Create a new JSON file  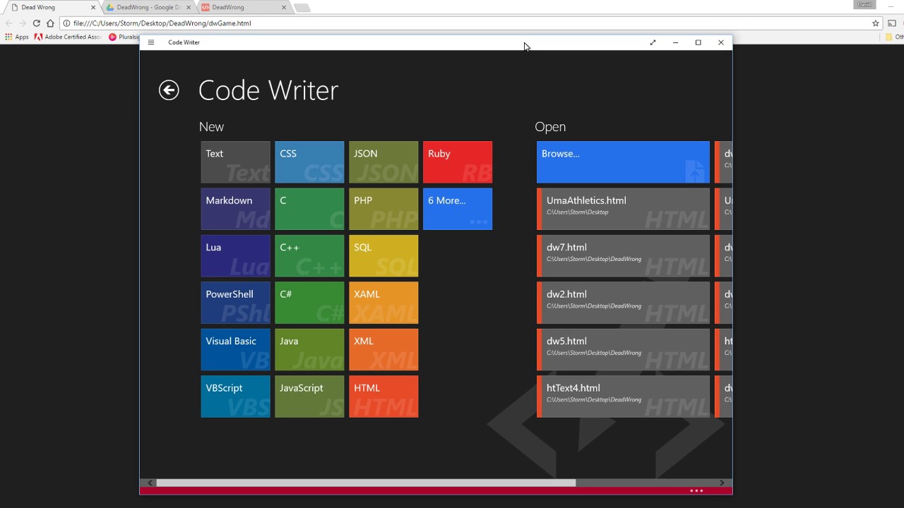[383, 162]
